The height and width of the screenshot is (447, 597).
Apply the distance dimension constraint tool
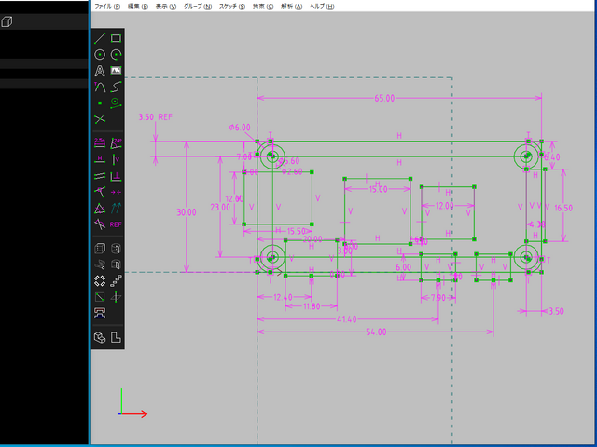click(x=100, y=142)
